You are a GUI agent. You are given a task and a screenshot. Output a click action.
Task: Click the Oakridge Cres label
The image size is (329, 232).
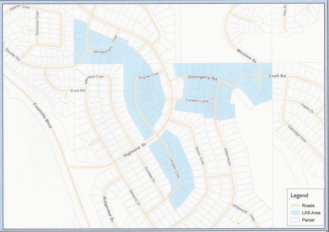click(x=297, y=135)
